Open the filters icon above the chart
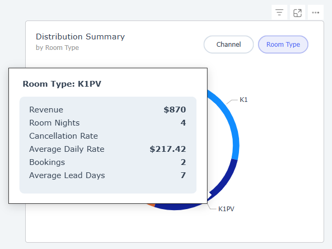Screen dimensions: 332x249 tap(279, 13)
